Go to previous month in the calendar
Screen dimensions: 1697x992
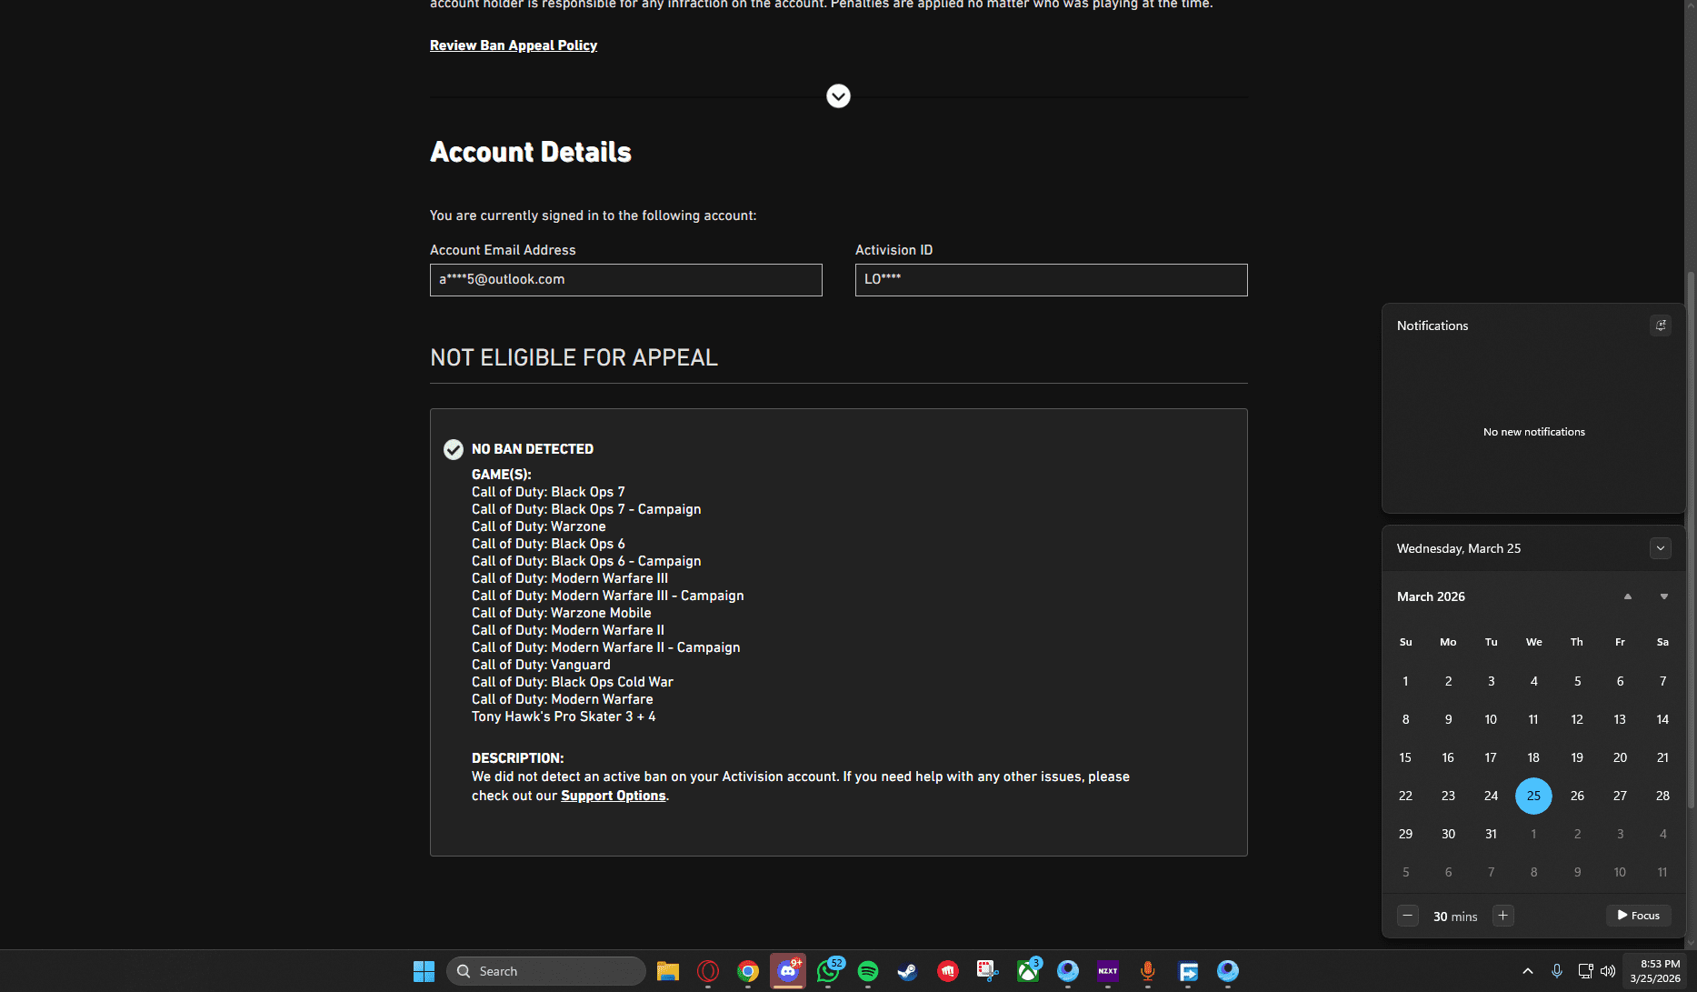(1627, 596)
